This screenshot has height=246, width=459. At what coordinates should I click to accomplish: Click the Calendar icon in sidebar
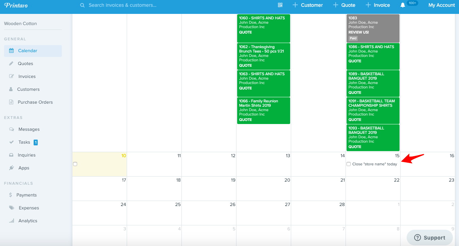click(12, 51)
